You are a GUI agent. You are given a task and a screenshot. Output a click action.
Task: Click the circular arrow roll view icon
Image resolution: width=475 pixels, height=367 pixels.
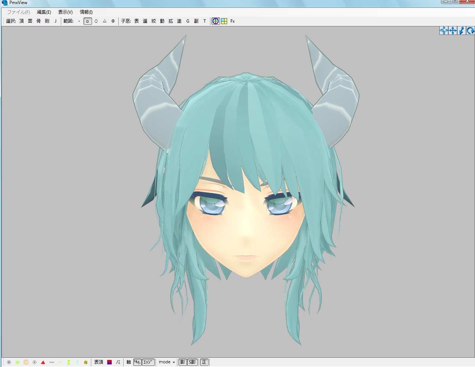click(x=471, y=30)
